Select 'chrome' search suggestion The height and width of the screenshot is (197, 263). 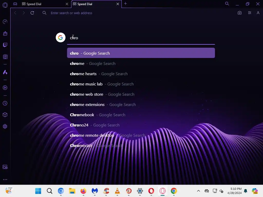pyautogui.click(x=141, y=64)
